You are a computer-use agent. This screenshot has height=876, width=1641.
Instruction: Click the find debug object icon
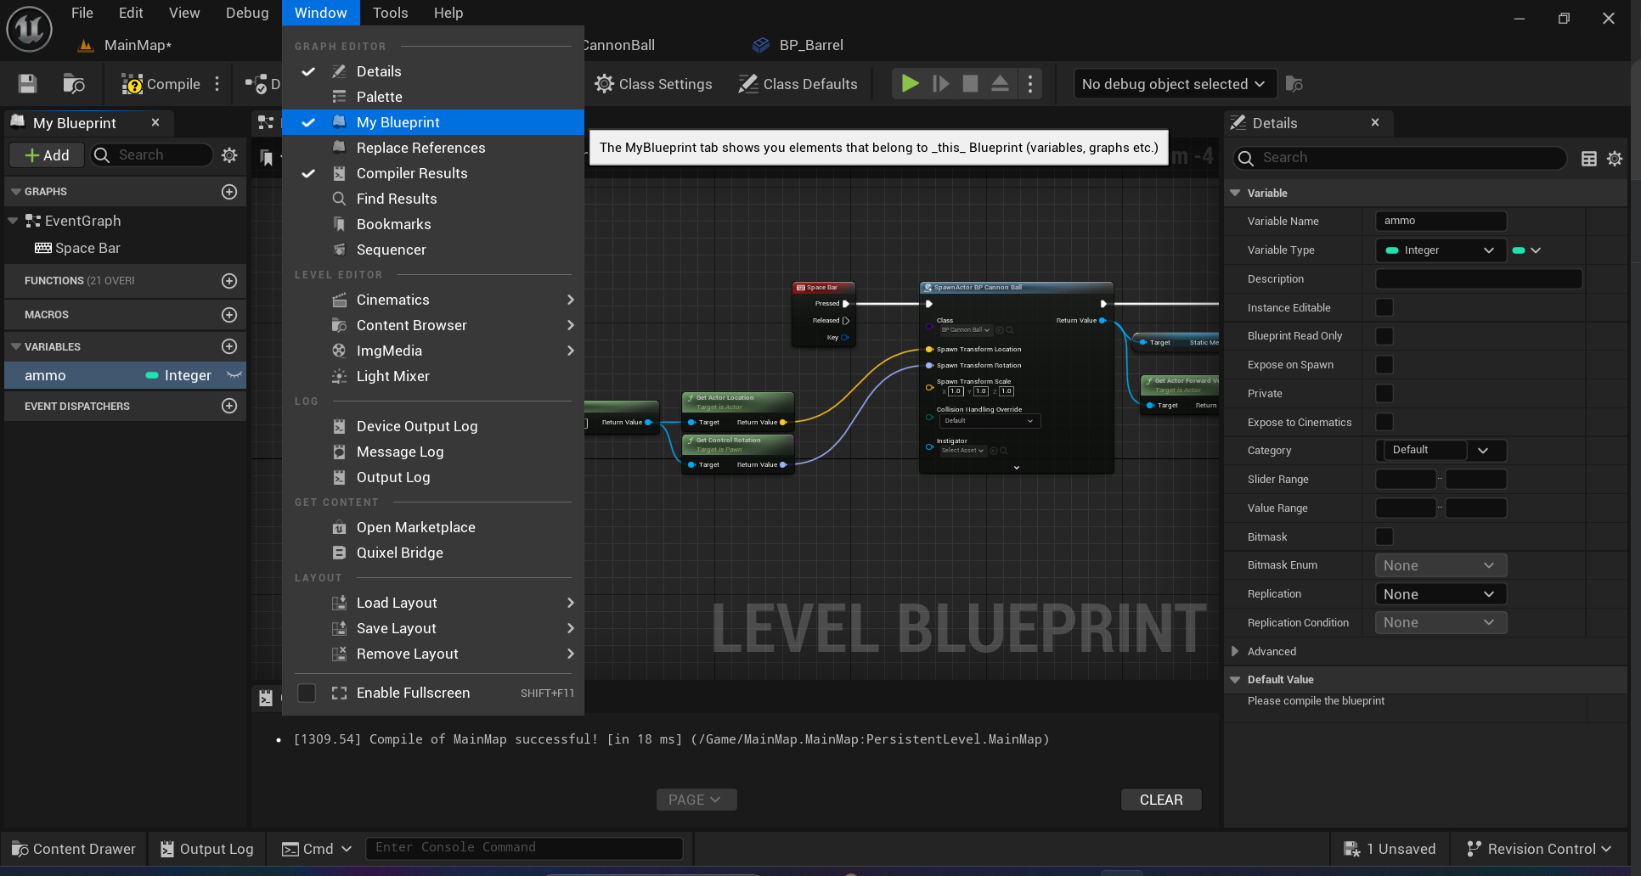(1294, 84)
